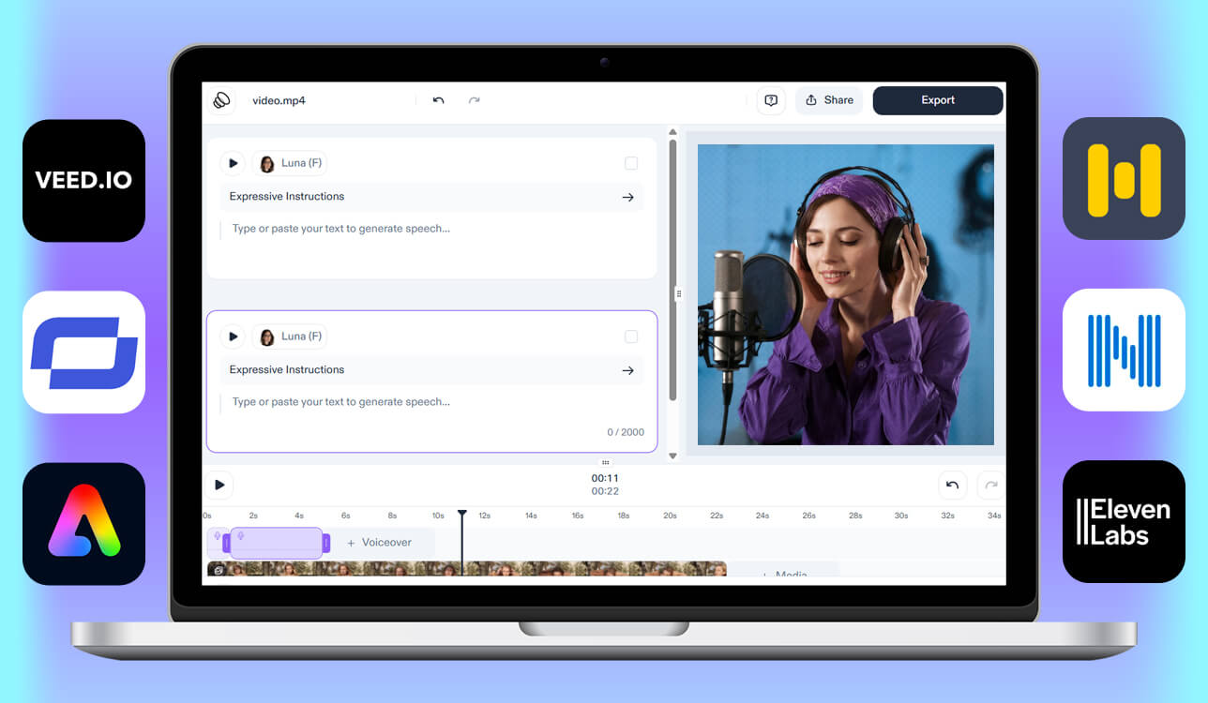Click the yellow bars app icon
1208x703 pixels.
pyautogui.click(x=1124, y=178)
